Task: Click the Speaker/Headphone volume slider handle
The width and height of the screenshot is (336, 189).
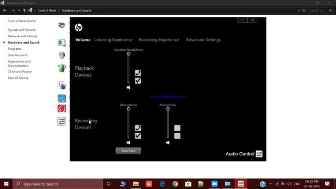Action: click(x=128, y=54)
